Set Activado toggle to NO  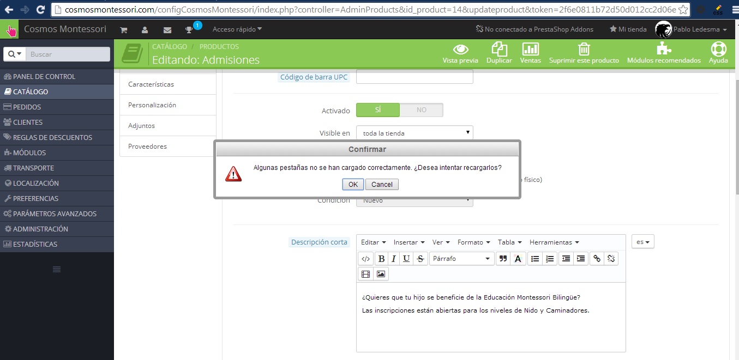pyautogui.click(x=422, y=110)
